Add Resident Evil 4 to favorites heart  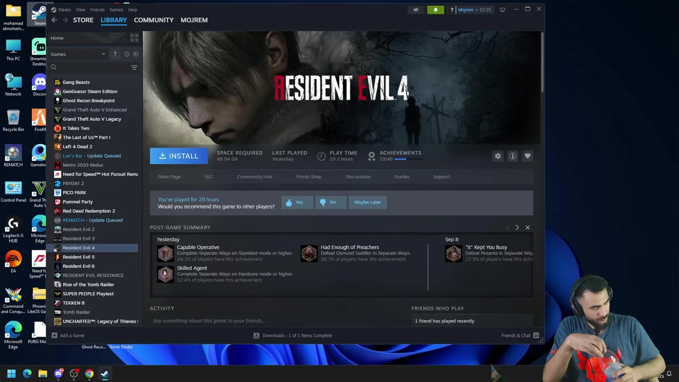pos(527,156)
